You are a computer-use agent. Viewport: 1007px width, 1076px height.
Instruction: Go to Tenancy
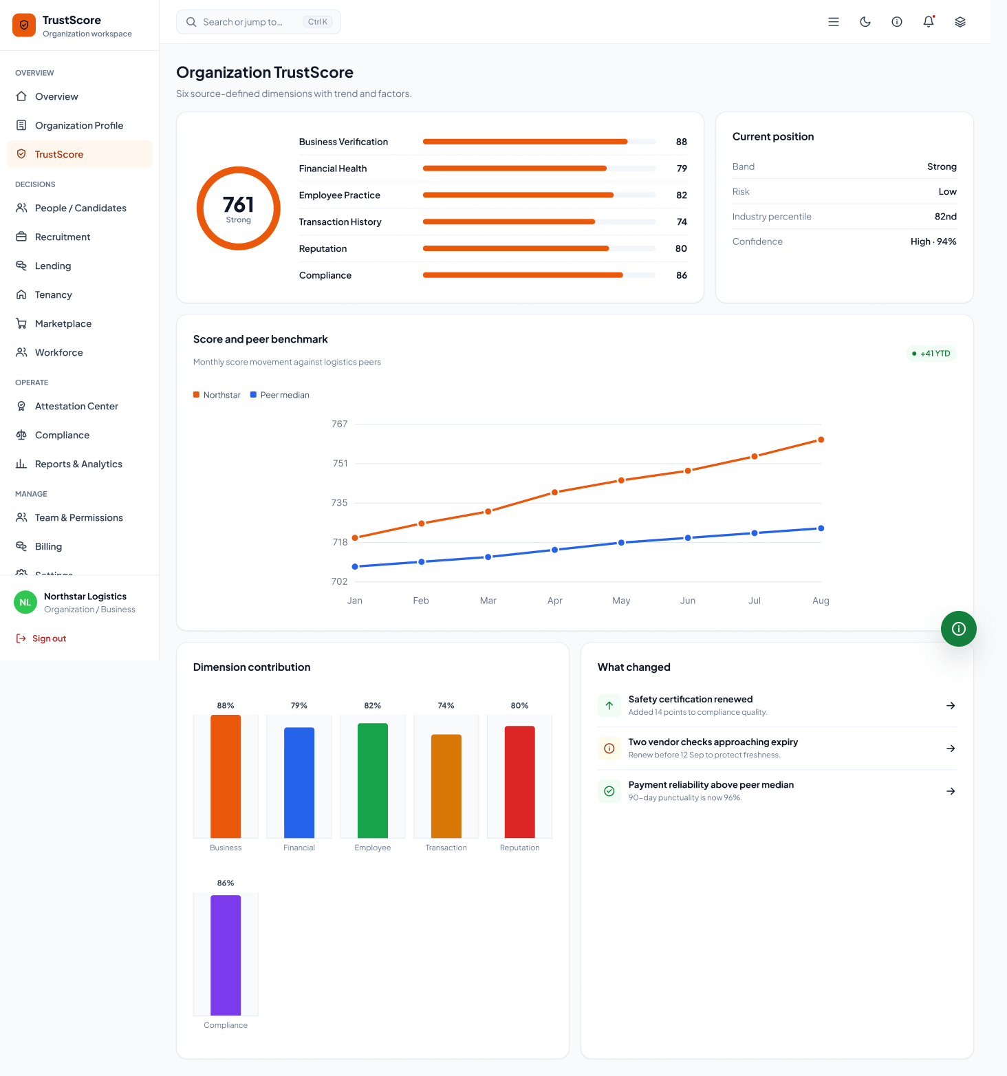pos(79,294)
